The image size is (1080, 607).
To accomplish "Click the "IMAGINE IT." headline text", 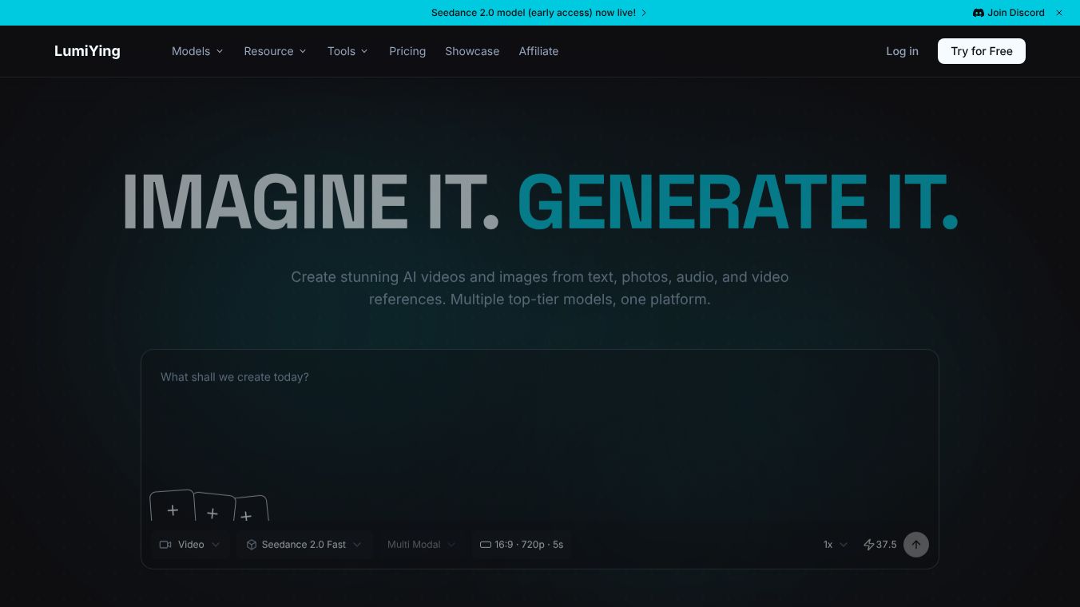I will [311, 201].
